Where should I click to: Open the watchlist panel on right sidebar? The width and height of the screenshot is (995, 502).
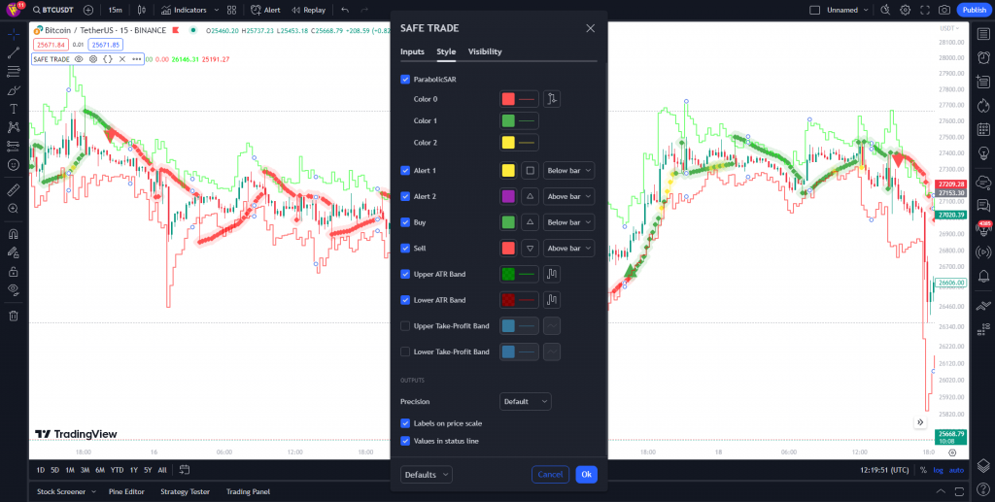point(983,34)
